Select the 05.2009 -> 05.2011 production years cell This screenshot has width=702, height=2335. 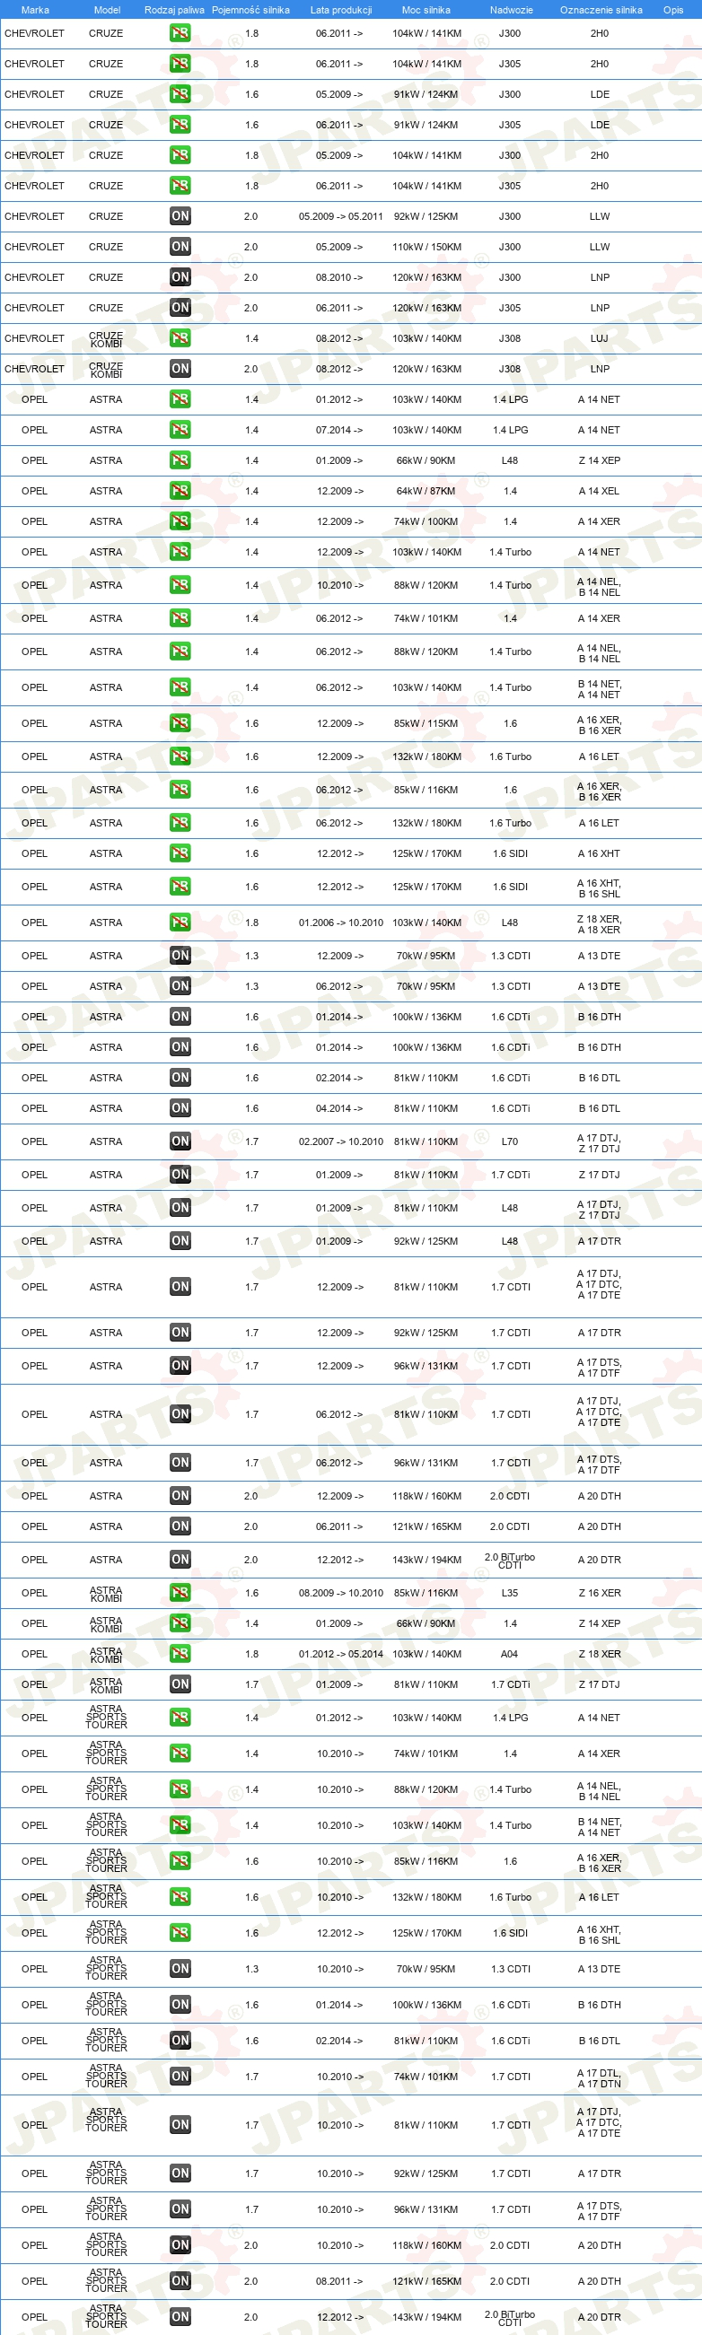(341, 216)
